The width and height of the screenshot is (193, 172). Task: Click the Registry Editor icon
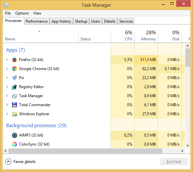click(15, 87)
